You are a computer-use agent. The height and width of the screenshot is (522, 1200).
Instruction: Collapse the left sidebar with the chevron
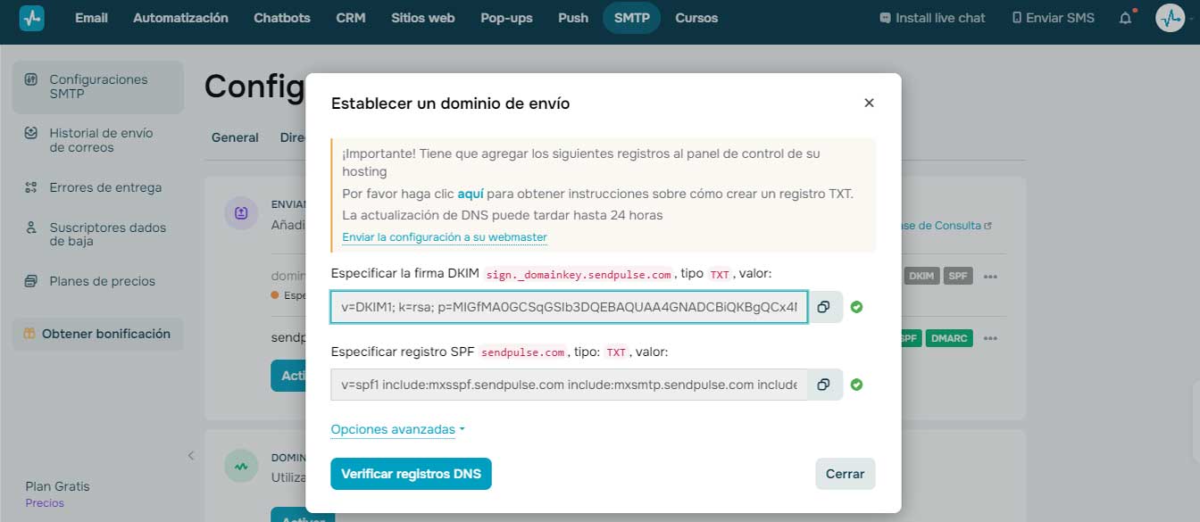point(190,456)
